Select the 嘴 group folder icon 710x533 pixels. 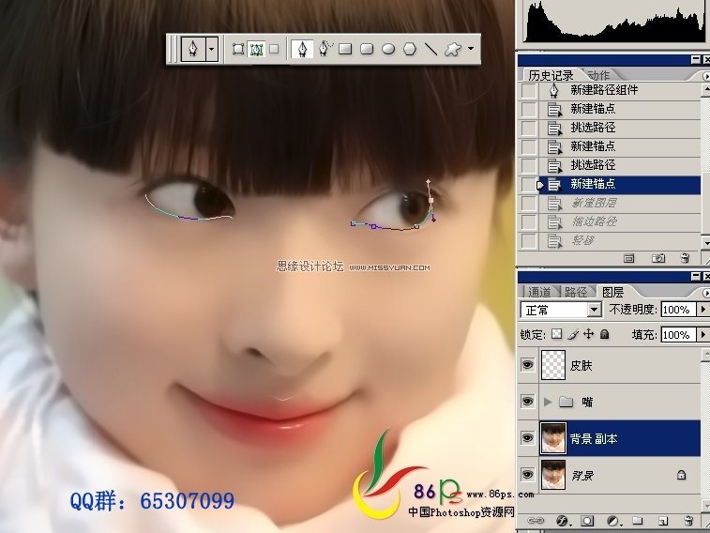566,402
